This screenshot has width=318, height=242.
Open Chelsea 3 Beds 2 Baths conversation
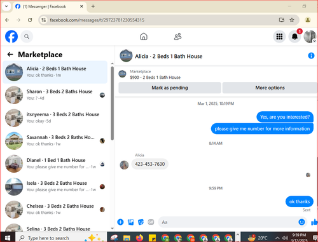point(55,209)
